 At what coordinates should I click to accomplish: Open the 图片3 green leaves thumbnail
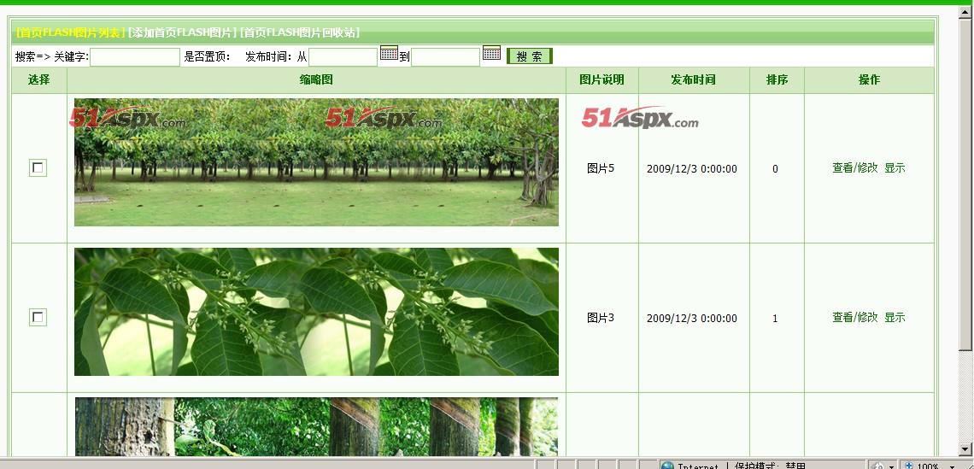tap(316, 312)
